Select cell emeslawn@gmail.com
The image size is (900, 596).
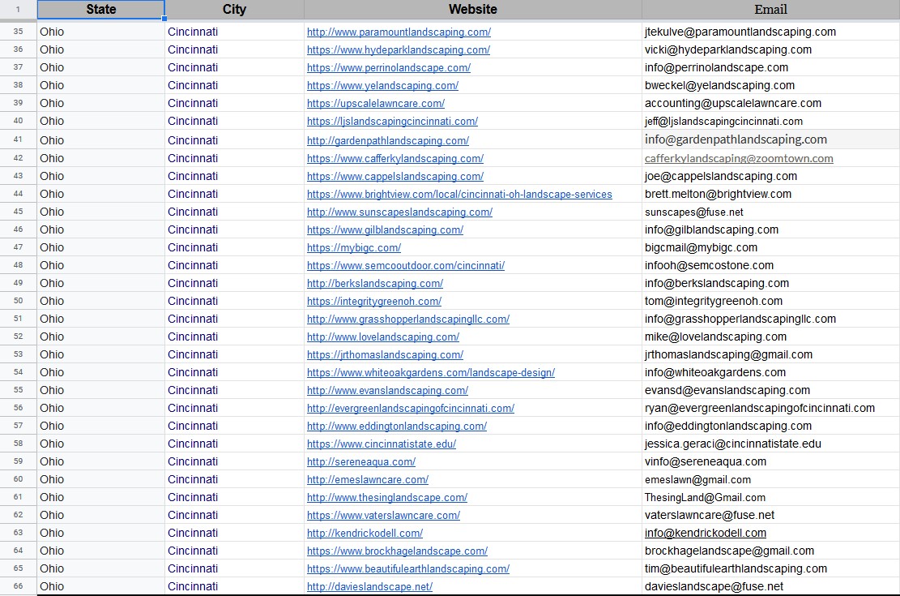click(x=771, y=478)
